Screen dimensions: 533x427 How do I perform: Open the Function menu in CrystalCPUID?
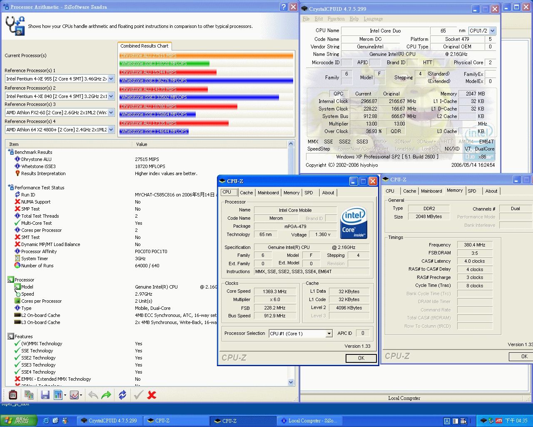tap(336, 19)
